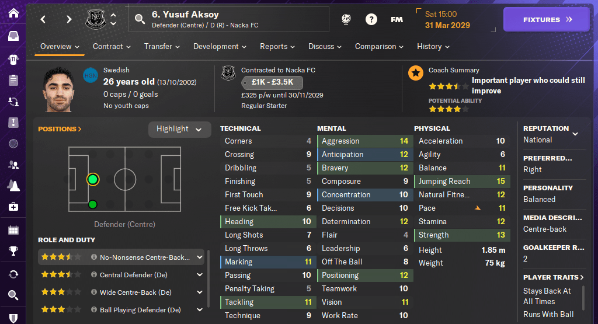Expand No-Nonsense Centre-Back role dropdown
This screenshot has width=598, height=324.
coord(200,257)
